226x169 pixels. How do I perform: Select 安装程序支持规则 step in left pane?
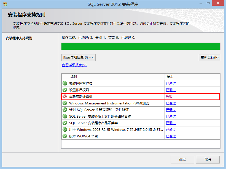coord(19,38)
